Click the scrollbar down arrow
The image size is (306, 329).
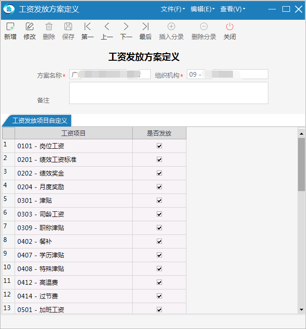[x=301, y=310]
